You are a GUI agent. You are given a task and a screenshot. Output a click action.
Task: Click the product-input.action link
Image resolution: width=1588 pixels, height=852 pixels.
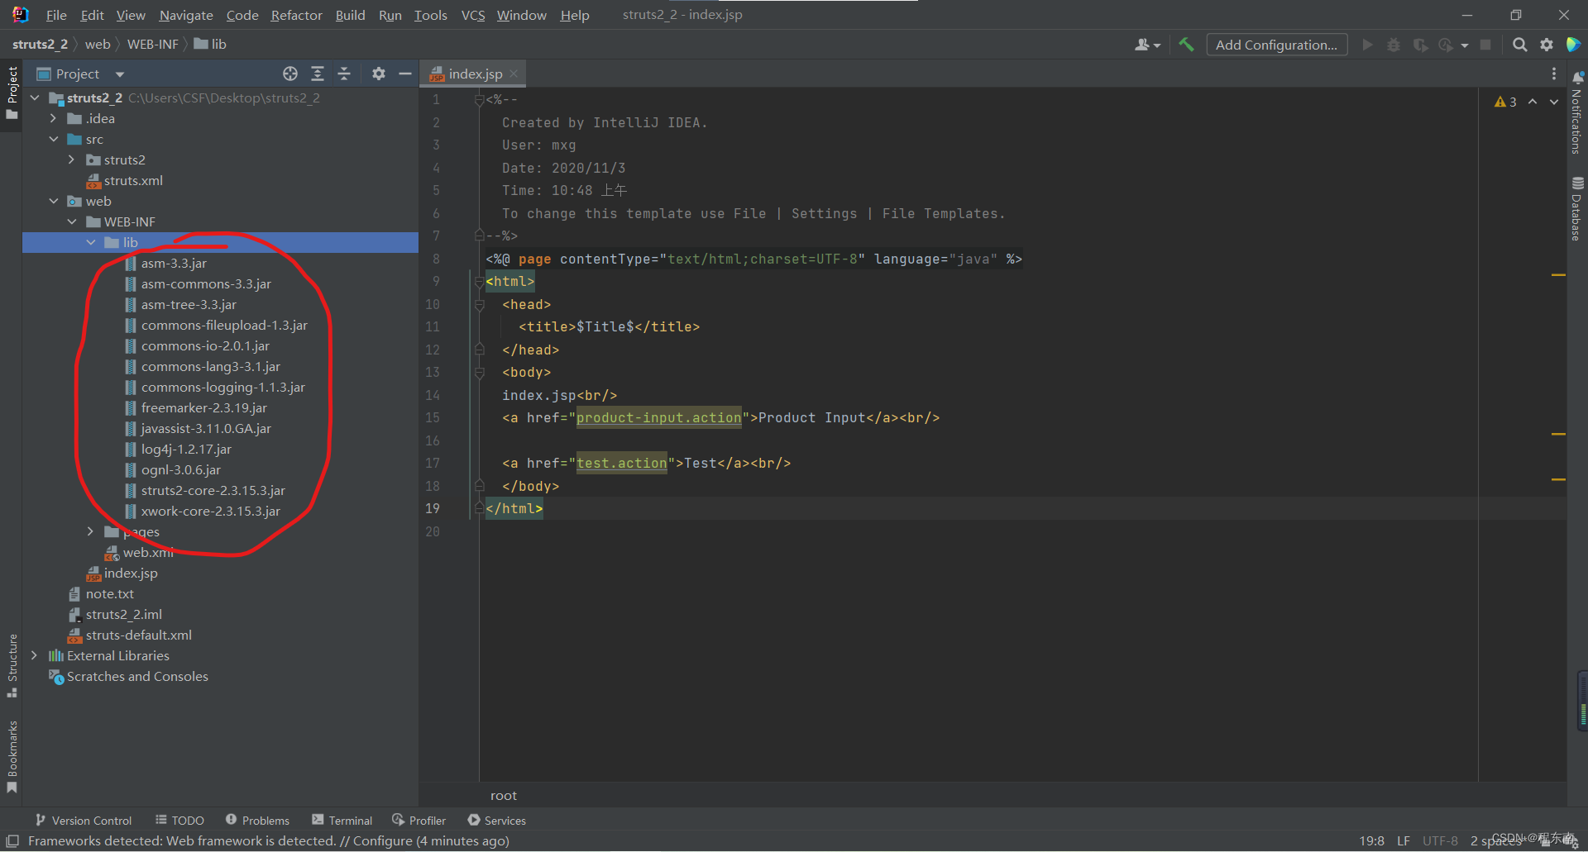click(658, 417)
